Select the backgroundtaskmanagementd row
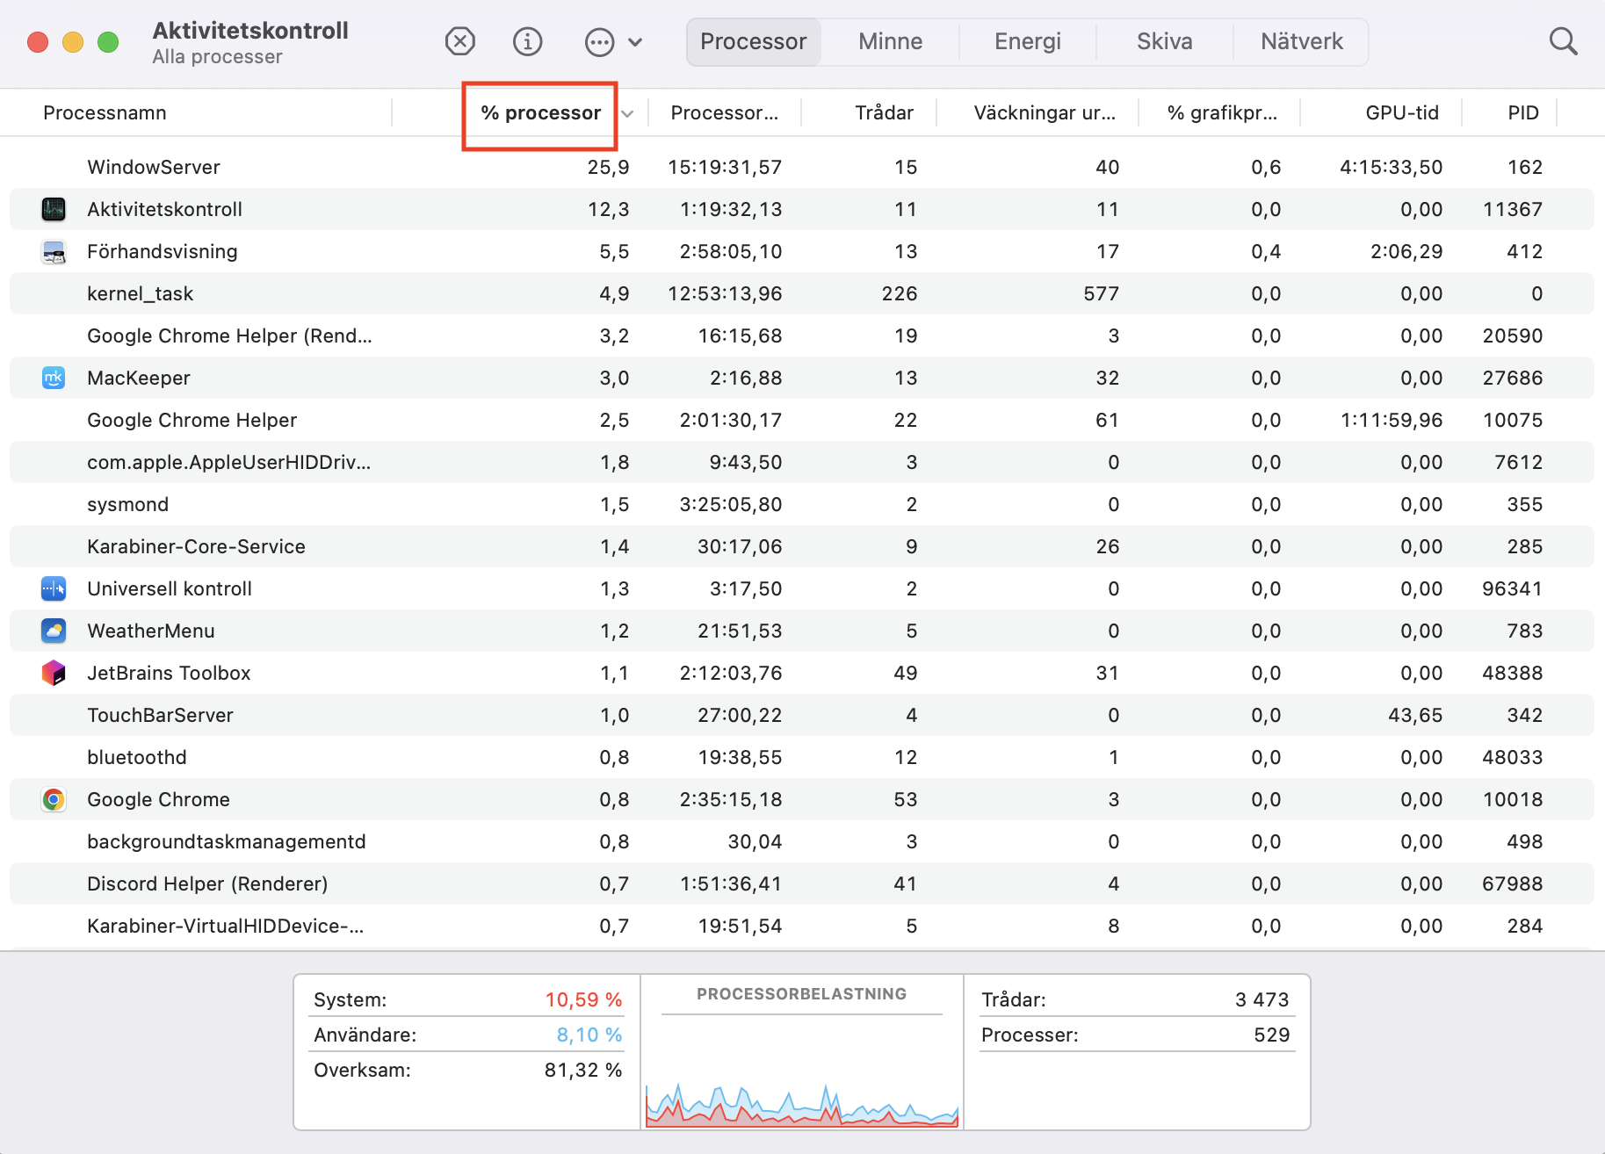The width and height of the screenshot is (1605, 1154). (x=802, y=841)
